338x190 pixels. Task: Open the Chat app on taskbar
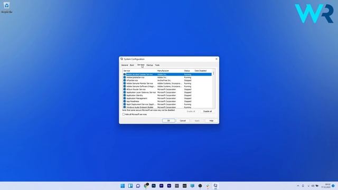pyautogui.click(x=138, y=186)
